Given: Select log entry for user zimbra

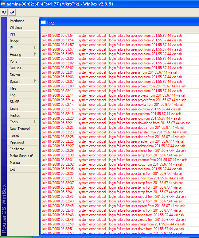Looking at the screenshot, I should click(x=120, y=220).
